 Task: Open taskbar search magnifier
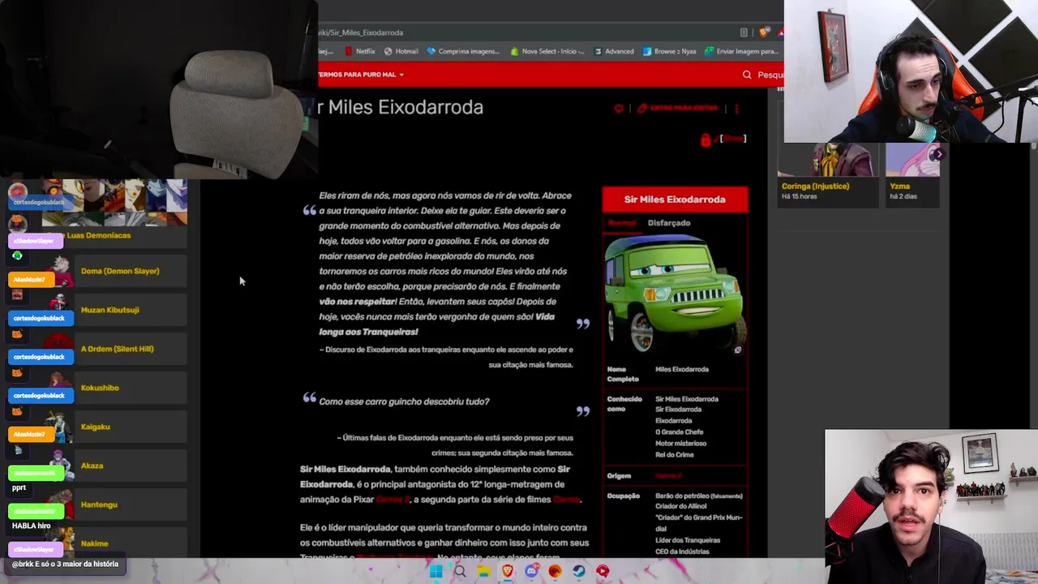pos(460,571)
